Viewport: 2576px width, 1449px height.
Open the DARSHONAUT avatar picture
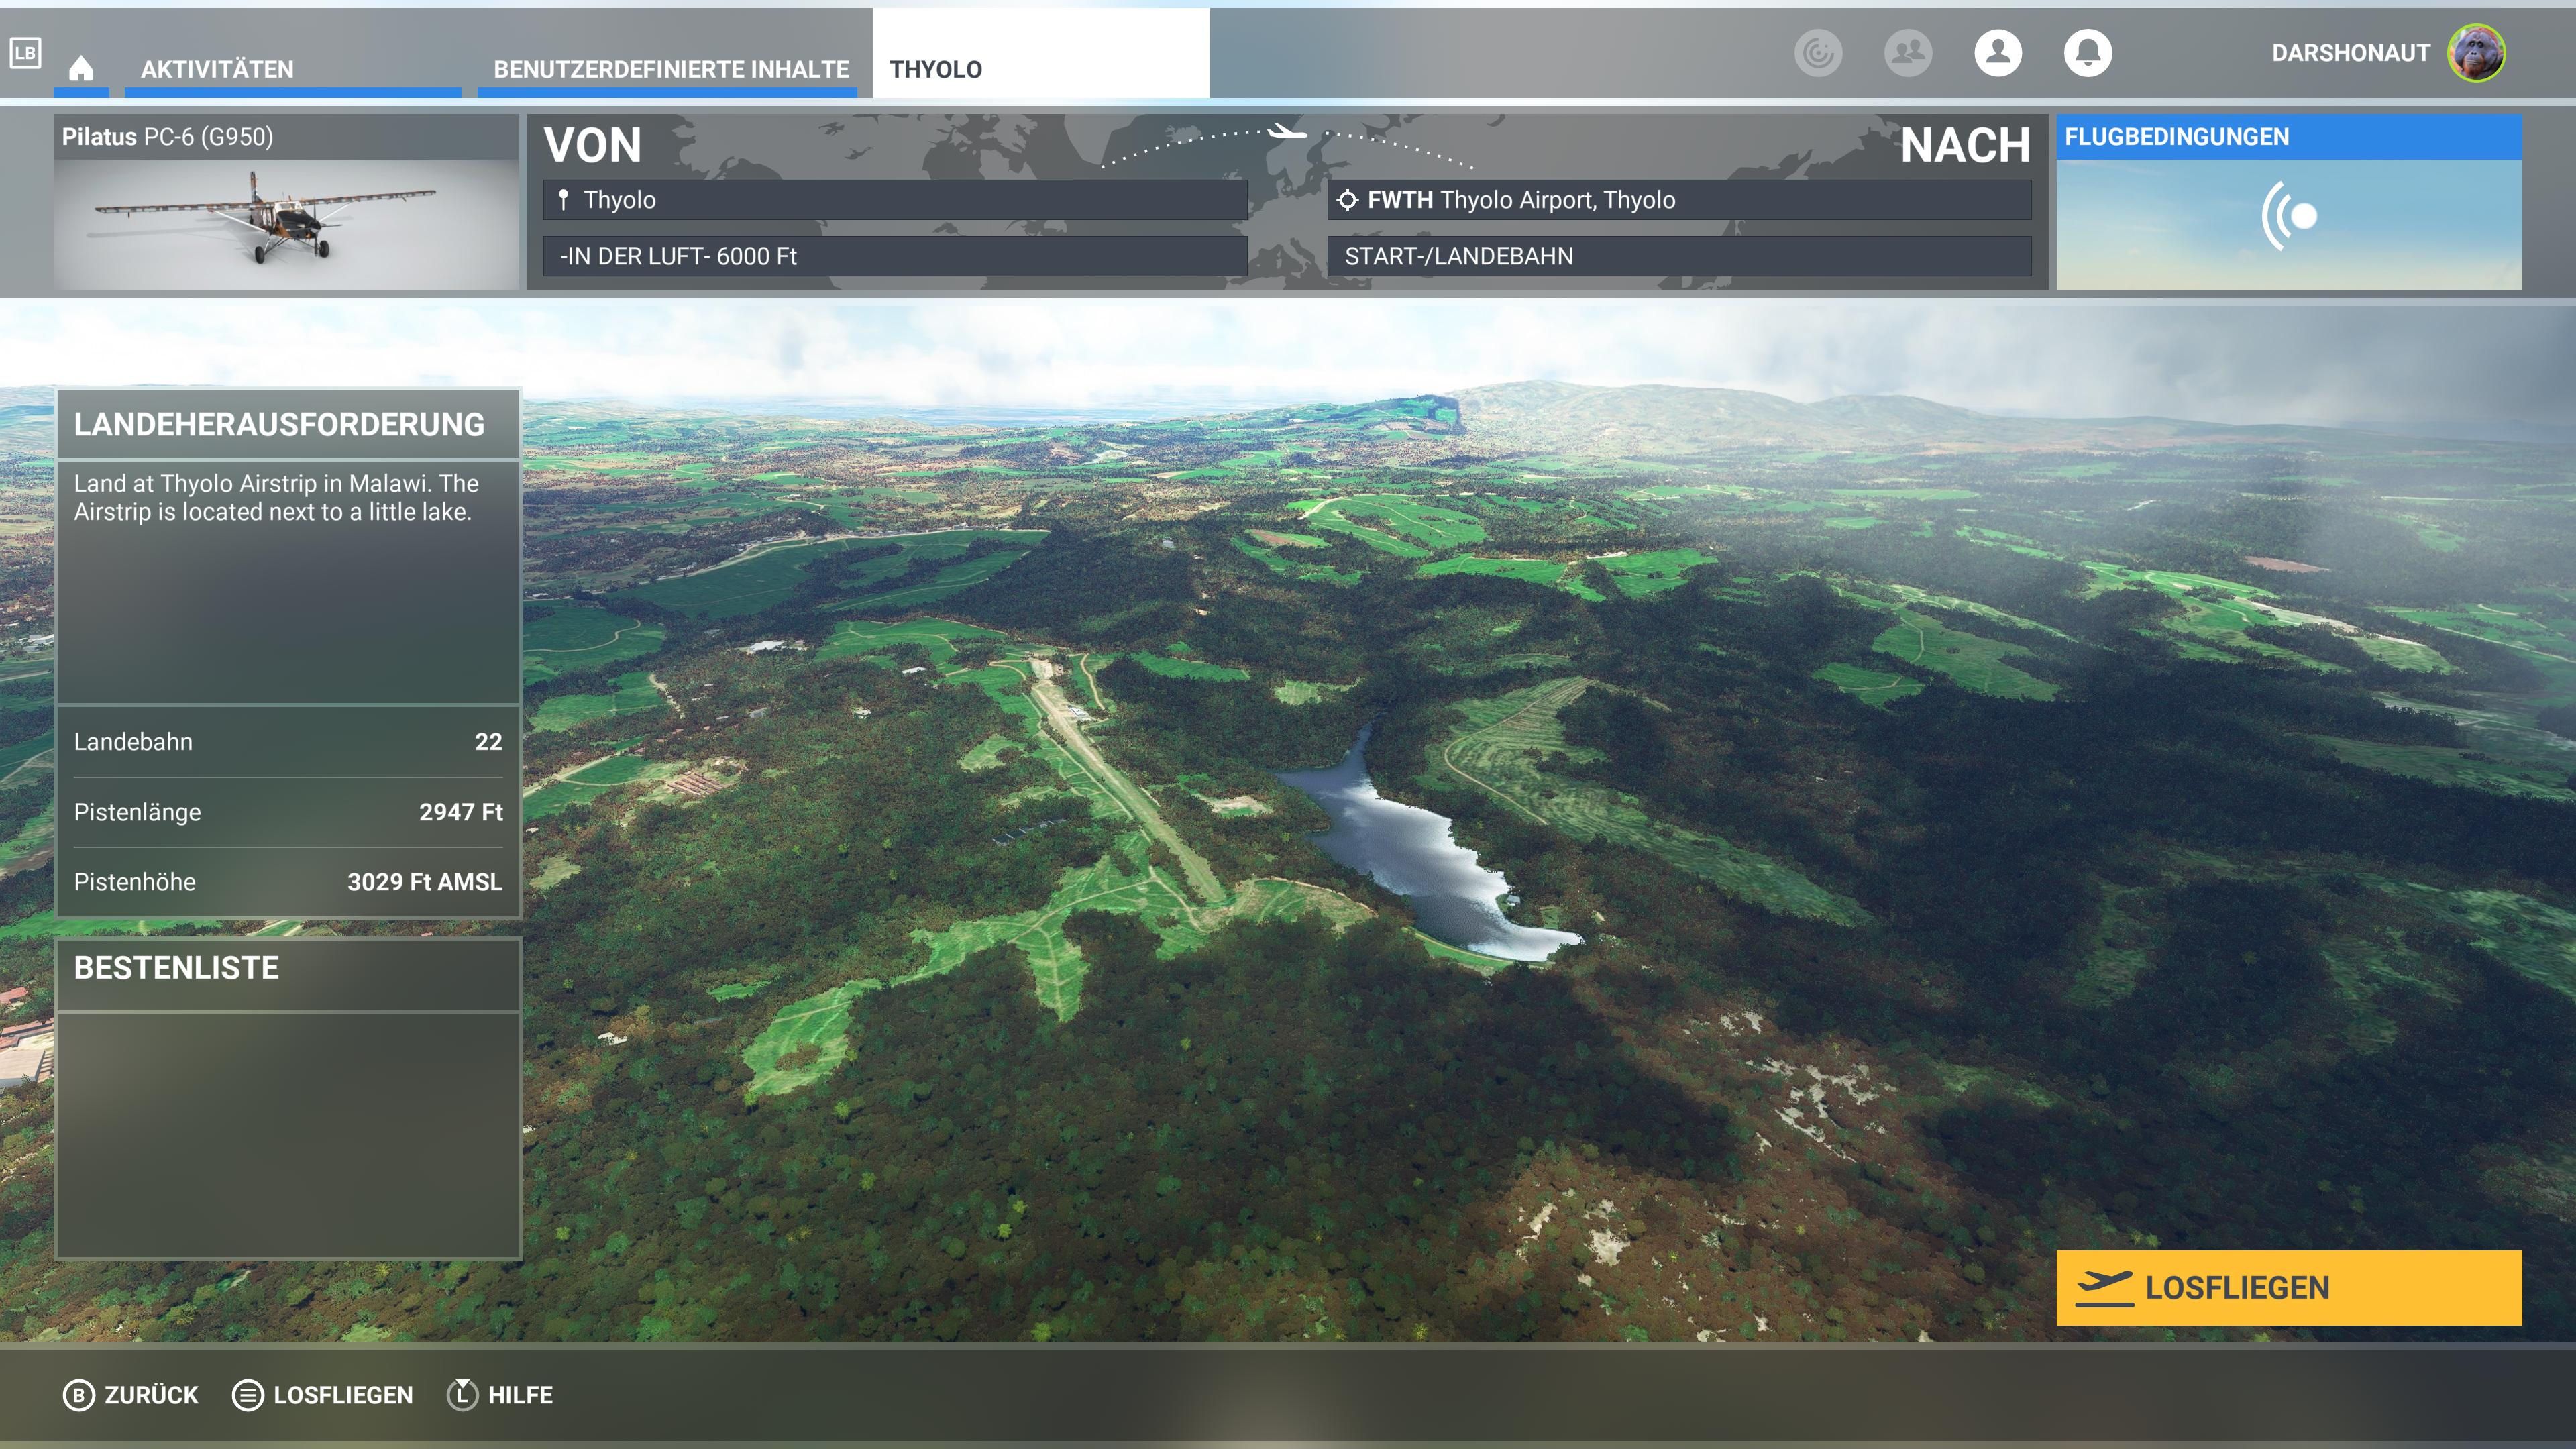click(2476, 53)
